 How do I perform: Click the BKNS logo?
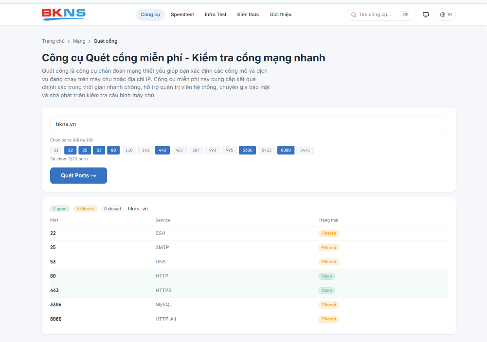tap(64, 14)
